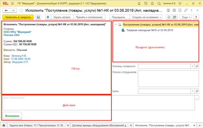This screenshot has height=128, width=203.
Task: Click Задать вопрос button
Action: (62, 17)
